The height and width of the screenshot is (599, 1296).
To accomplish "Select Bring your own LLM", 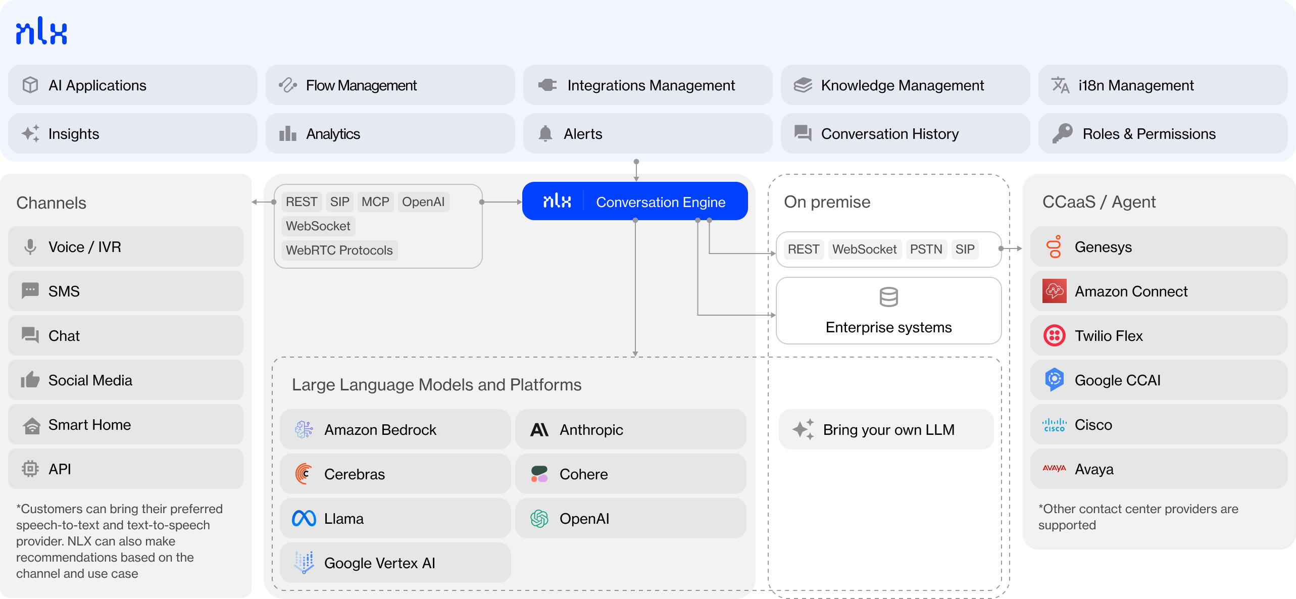I will pos(886,430).
